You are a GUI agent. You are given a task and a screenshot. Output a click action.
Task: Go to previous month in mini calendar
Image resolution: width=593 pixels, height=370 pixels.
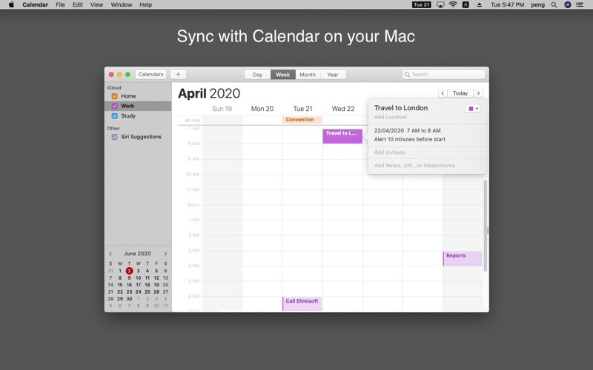(x=111, y=254)
